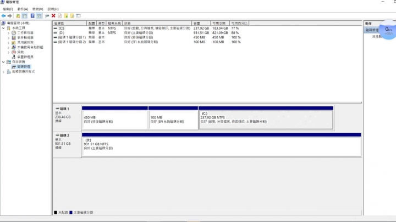The image size is (396, 222).
Task: Sort by the 配置 column header
Action: [92, 23]
